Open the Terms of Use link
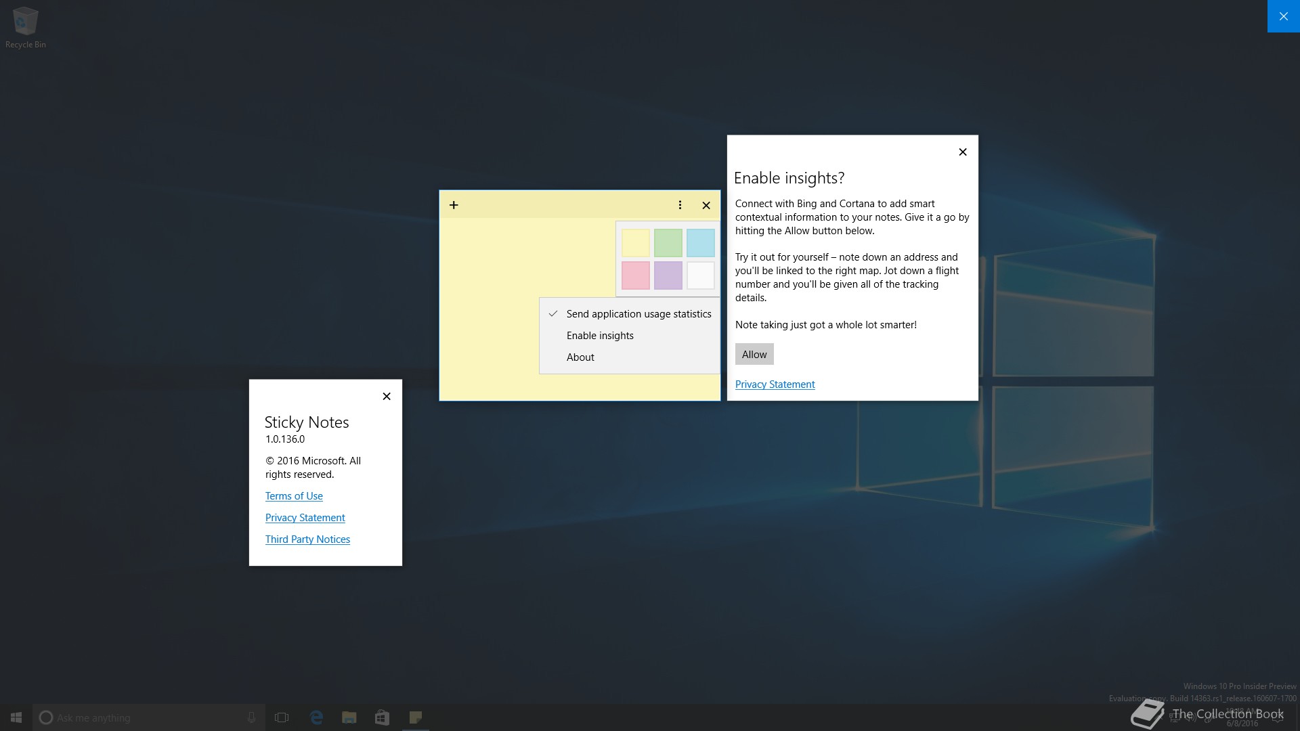Viewport: 1300px width, 731px height. point(294,496)
